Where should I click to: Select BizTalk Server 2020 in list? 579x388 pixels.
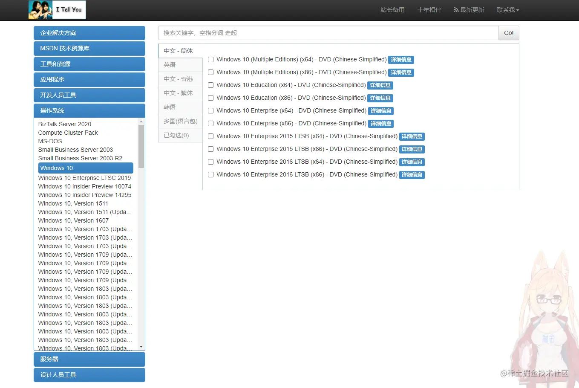coord(65,124)
